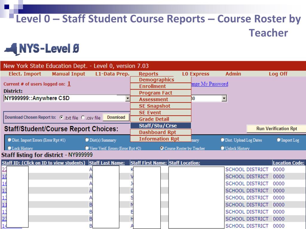Choose Assessment from Reports menu
The image size is (306, 229).
tap(160, 100)
